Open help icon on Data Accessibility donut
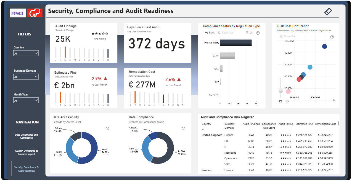352x181 pixels. (x=107, y=129)
